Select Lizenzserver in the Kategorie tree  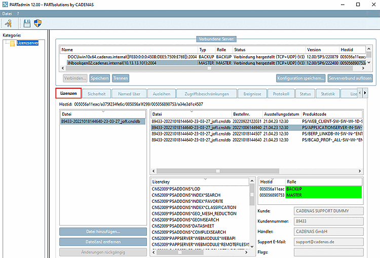click(x=27, y=43)
